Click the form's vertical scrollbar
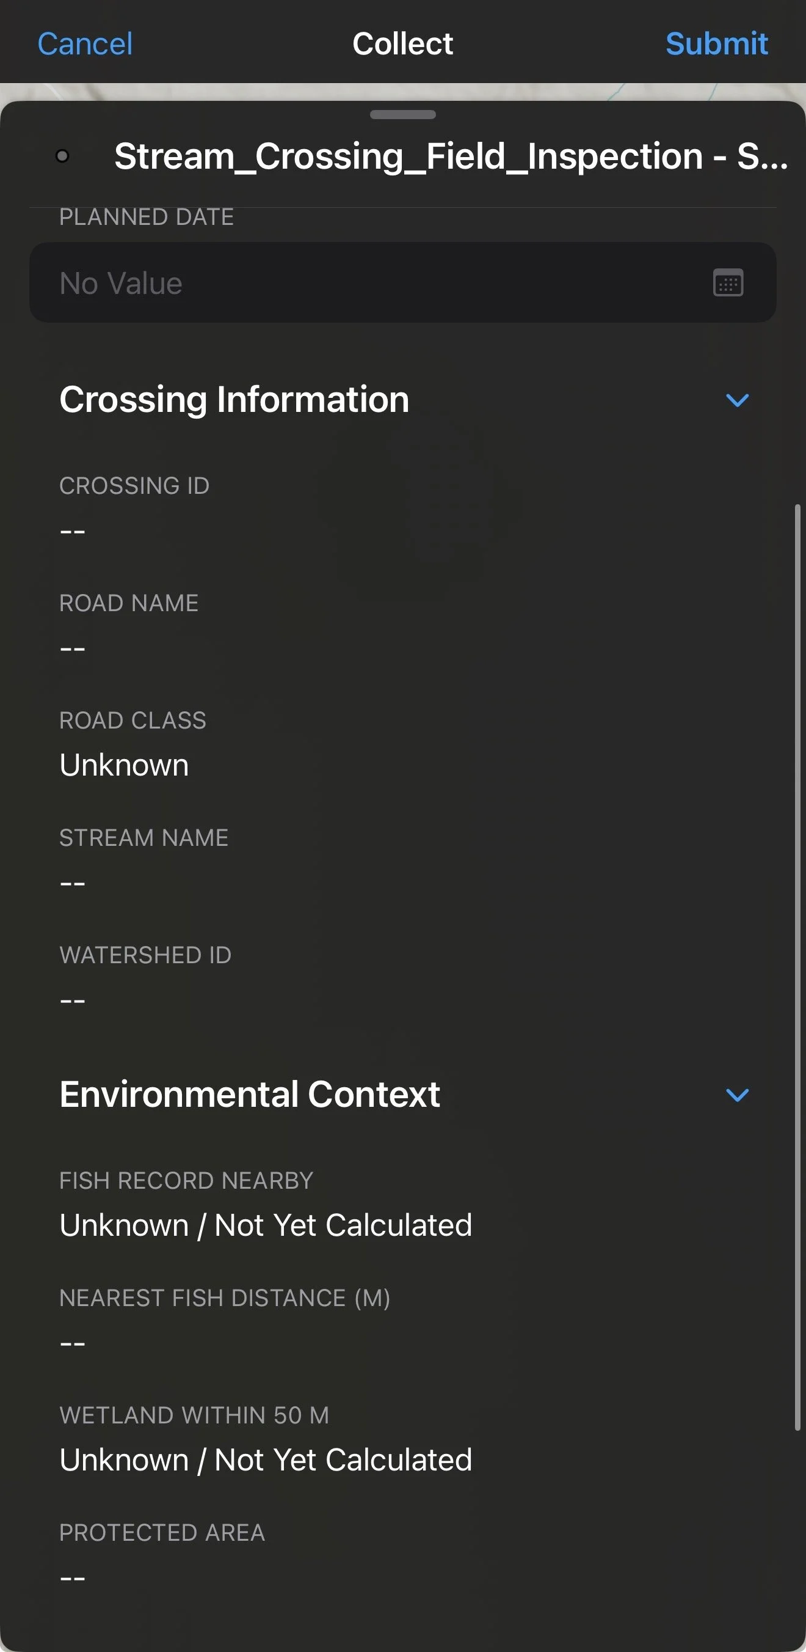 797,967
